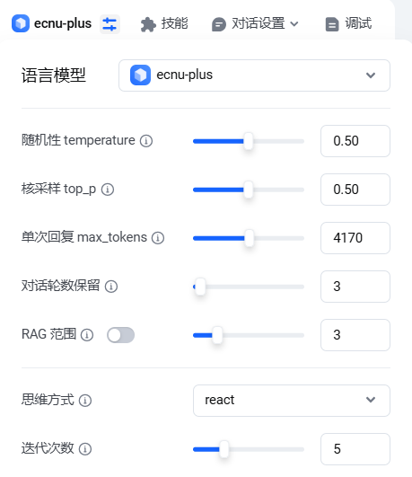Screen dimensions: 412x477
Task: Click the document 调试 icon
Action: coord(332,24)
